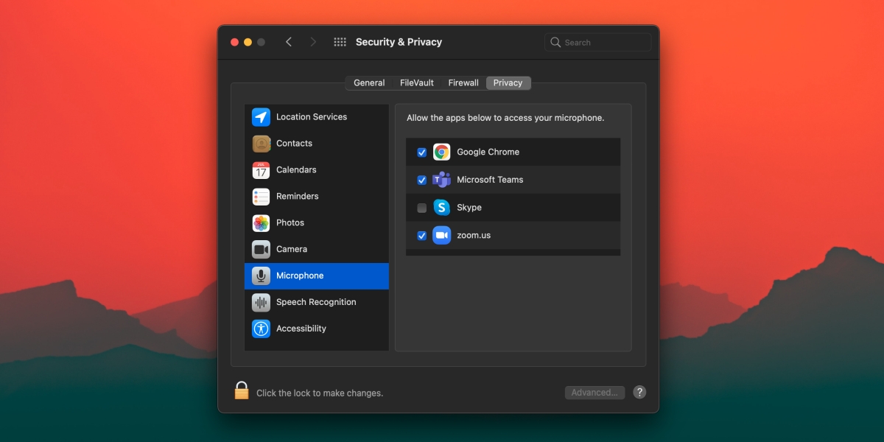The image size is (884, 442).
Task: Select Accessibility label in sidebar
Action: coord(301,329)
